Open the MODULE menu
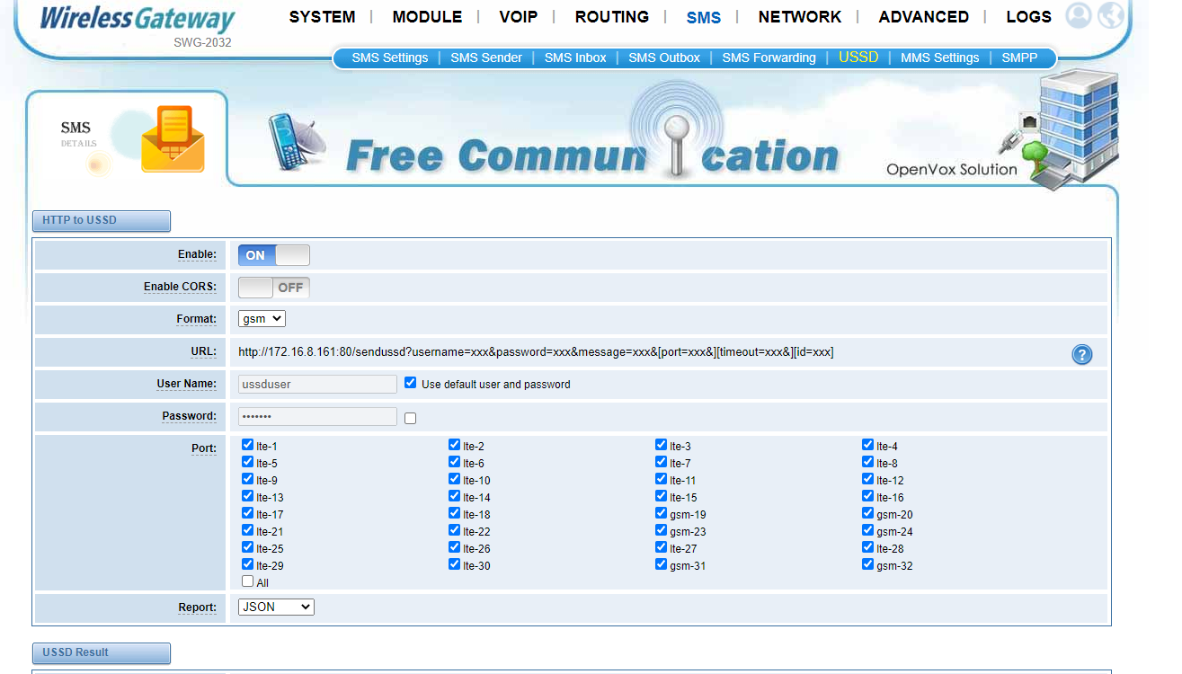 point(427,17)
